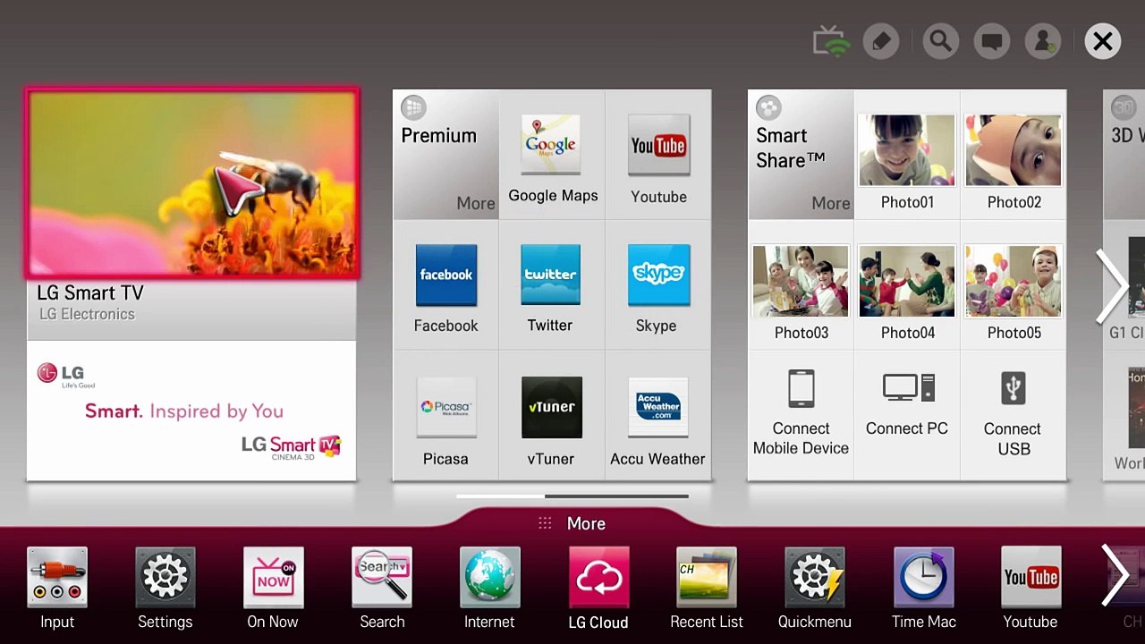Select the Premium card heading
The width and height of the screenshot is (1145, 644).
[x=438, y=135]
